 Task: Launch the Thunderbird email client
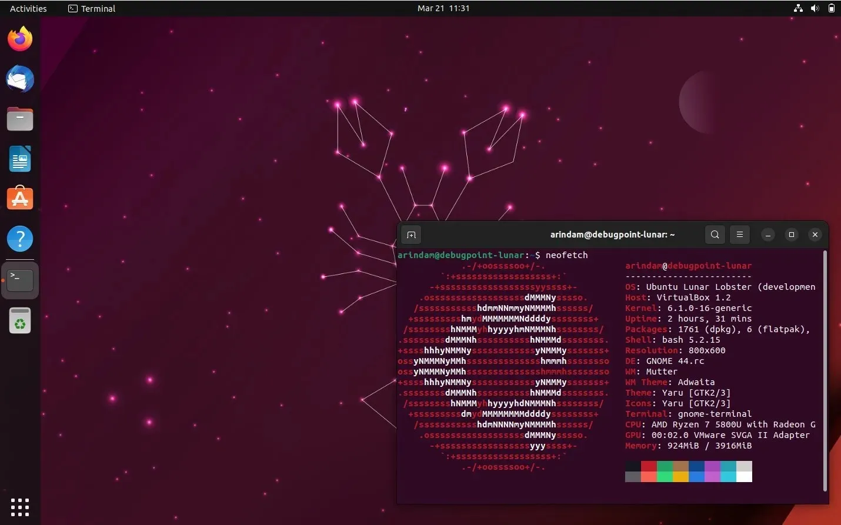pos(19,79)
